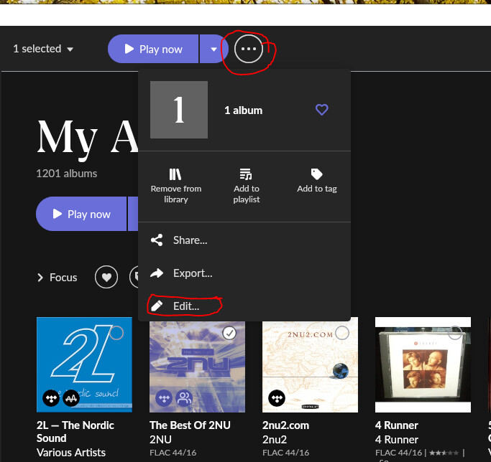Select Export... in the popup menu
Screen dimensions: 491x462
pyautogui.click(x=192, y=273)
